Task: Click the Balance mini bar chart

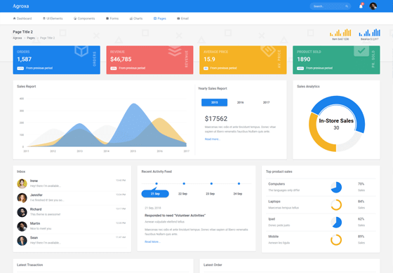Action: (x=369, y=33)
